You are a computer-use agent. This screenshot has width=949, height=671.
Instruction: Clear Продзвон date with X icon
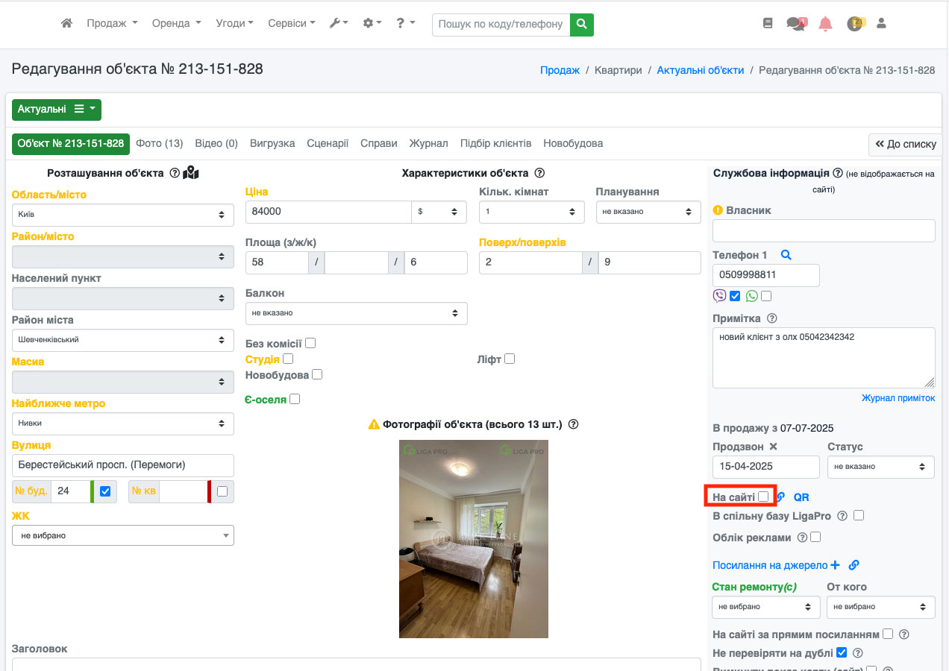click(x=773, y=447)
